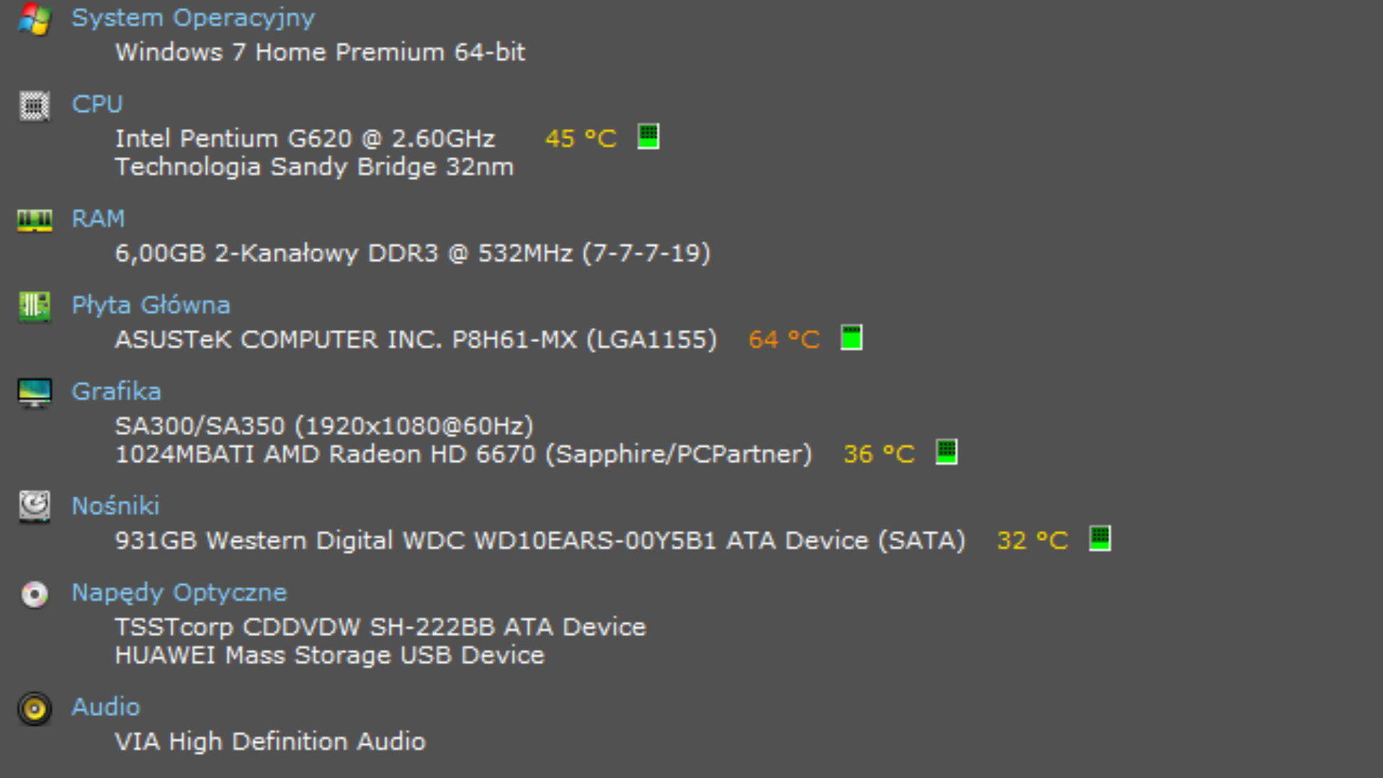Open the Grafika section heading
The height and width of the screenshot is (778, 1383).
coord(116,392)
